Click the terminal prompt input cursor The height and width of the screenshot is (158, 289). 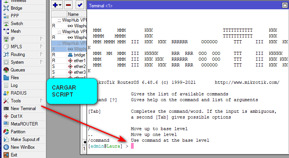point(132,146)
